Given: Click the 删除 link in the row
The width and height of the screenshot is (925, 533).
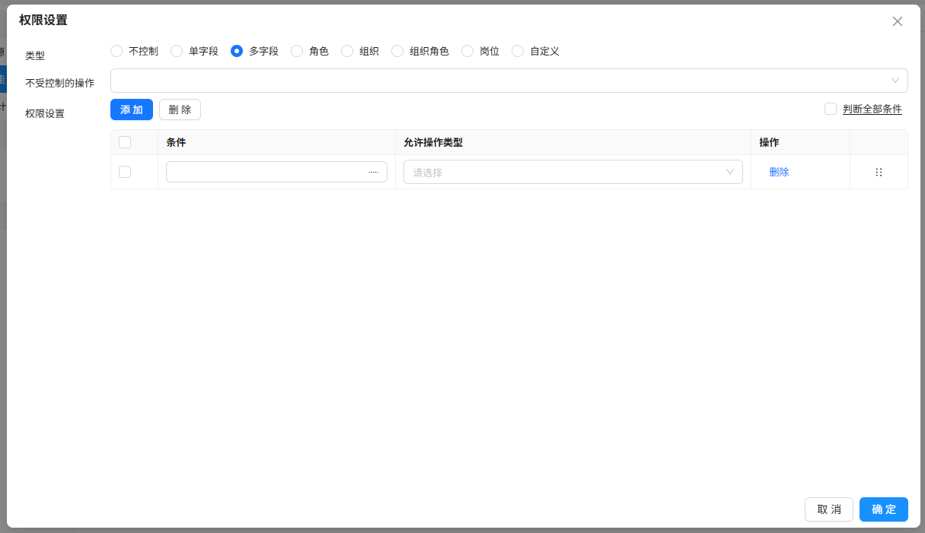Looking at the screenshot, I should (779, 173).
